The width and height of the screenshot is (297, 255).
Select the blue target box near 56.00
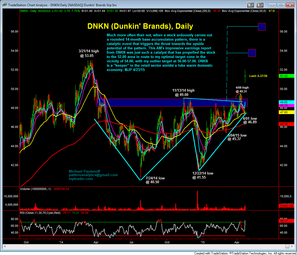(x=262, y=27)
